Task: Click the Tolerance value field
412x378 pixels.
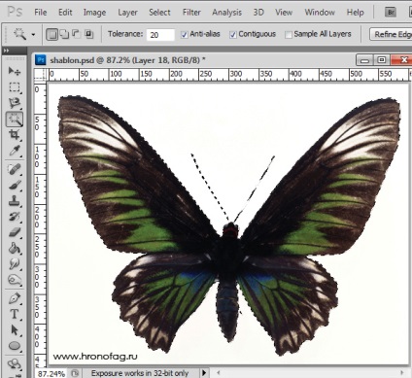Action: click(x=160, y=34)
